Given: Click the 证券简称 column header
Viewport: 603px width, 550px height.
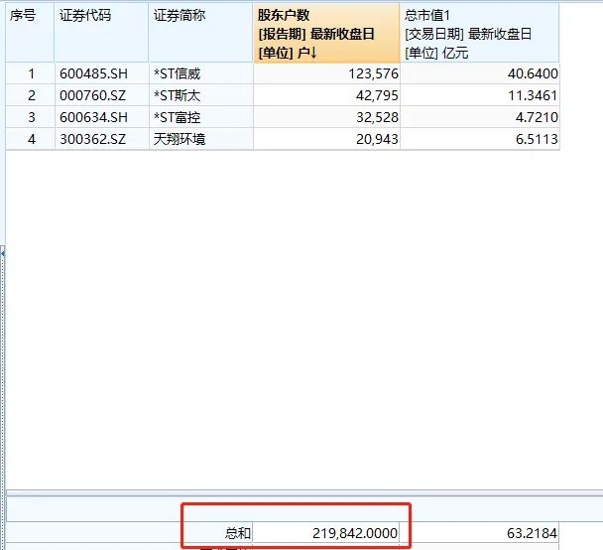Looking at the screenshot, I should 200,33.
